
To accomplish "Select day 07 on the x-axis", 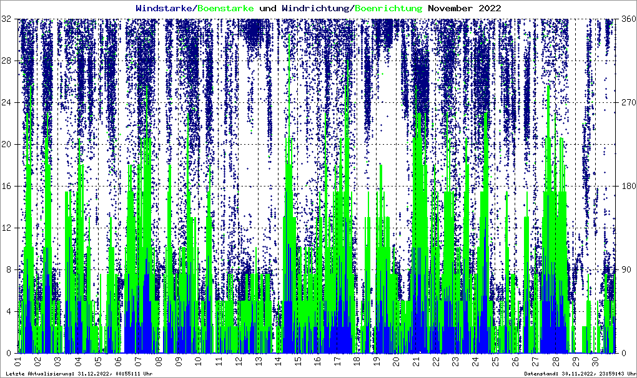I will tap(137, 361).
